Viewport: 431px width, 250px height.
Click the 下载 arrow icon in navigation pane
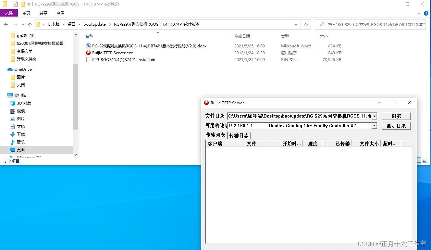click(x=13, y=134)
